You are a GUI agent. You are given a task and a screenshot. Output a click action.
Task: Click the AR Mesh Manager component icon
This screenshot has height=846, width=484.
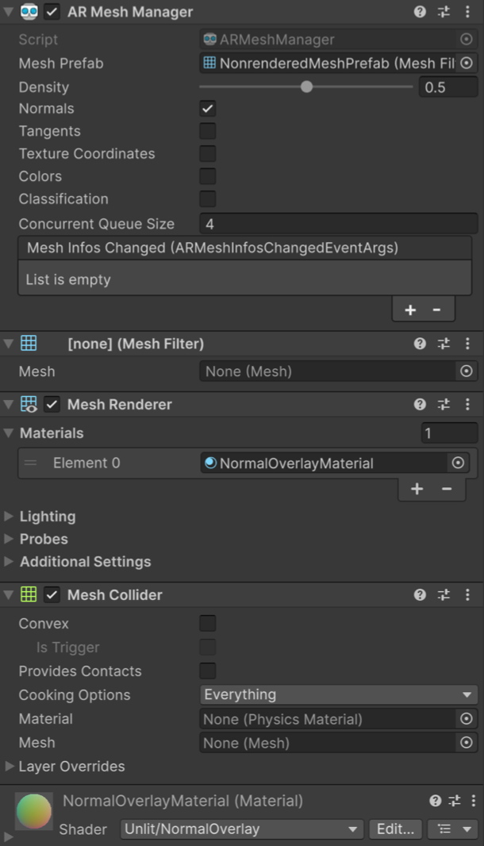[x=29, y=11]
